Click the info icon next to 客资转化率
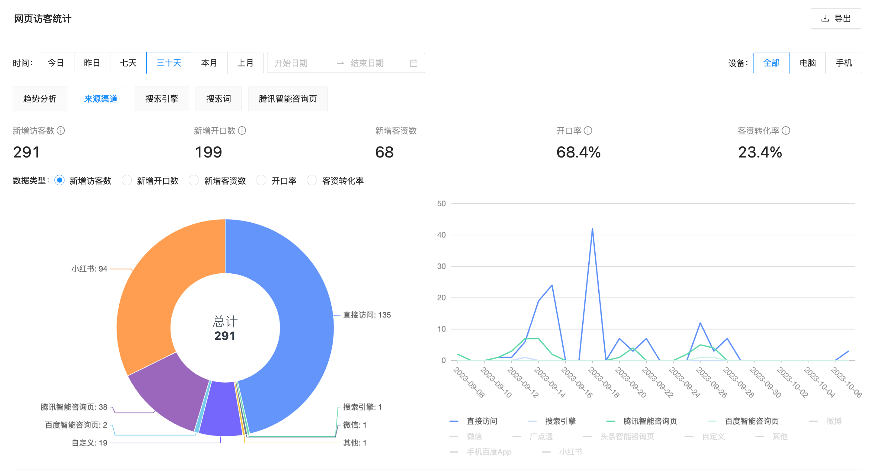Viewport: 876px width, 470px height. point(786,131)
